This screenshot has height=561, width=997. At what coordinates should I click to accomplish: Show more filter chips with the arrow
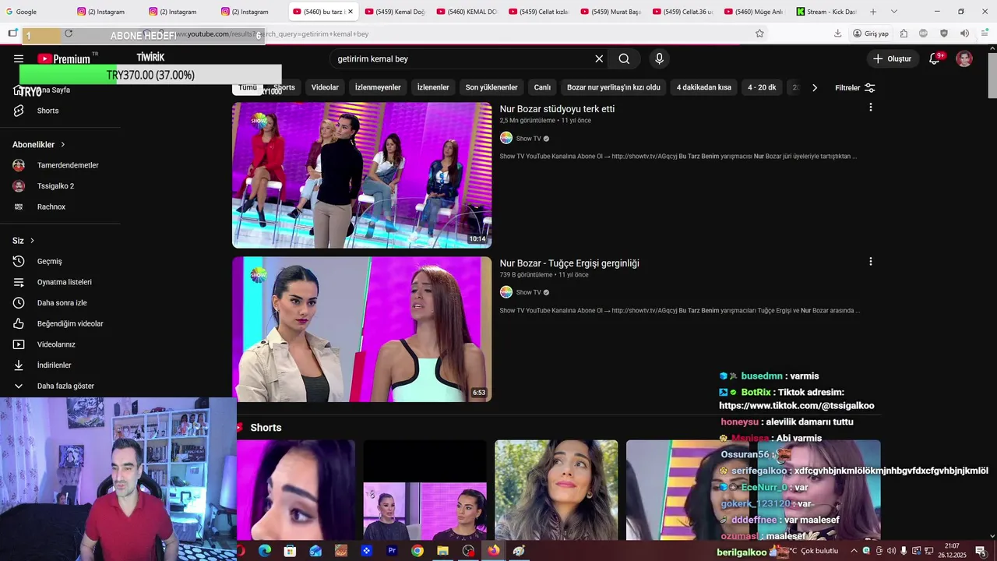[x=815, y=87]
